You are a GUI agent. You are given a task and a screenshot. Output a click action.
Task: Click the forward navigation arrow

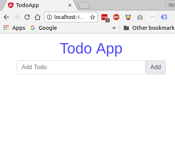click(x=17, y=17)
